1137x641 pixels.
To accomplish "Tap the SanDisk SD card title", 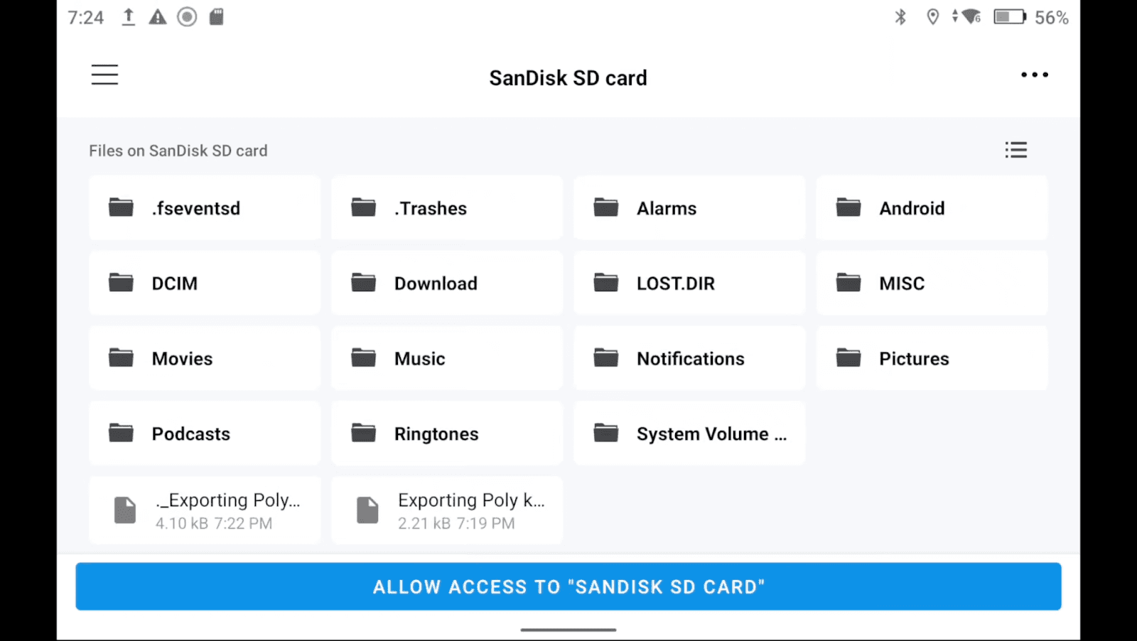I will (568, 77).
